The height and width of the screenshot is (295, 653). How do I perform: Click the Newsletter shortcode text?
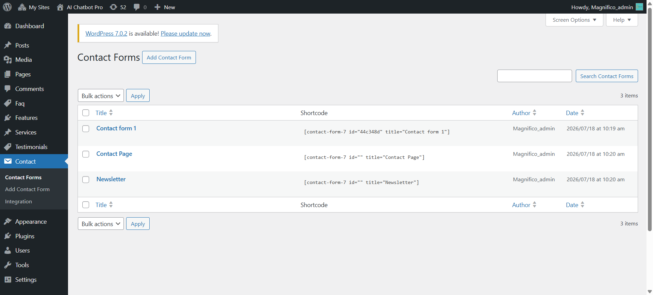pos(362,183)
